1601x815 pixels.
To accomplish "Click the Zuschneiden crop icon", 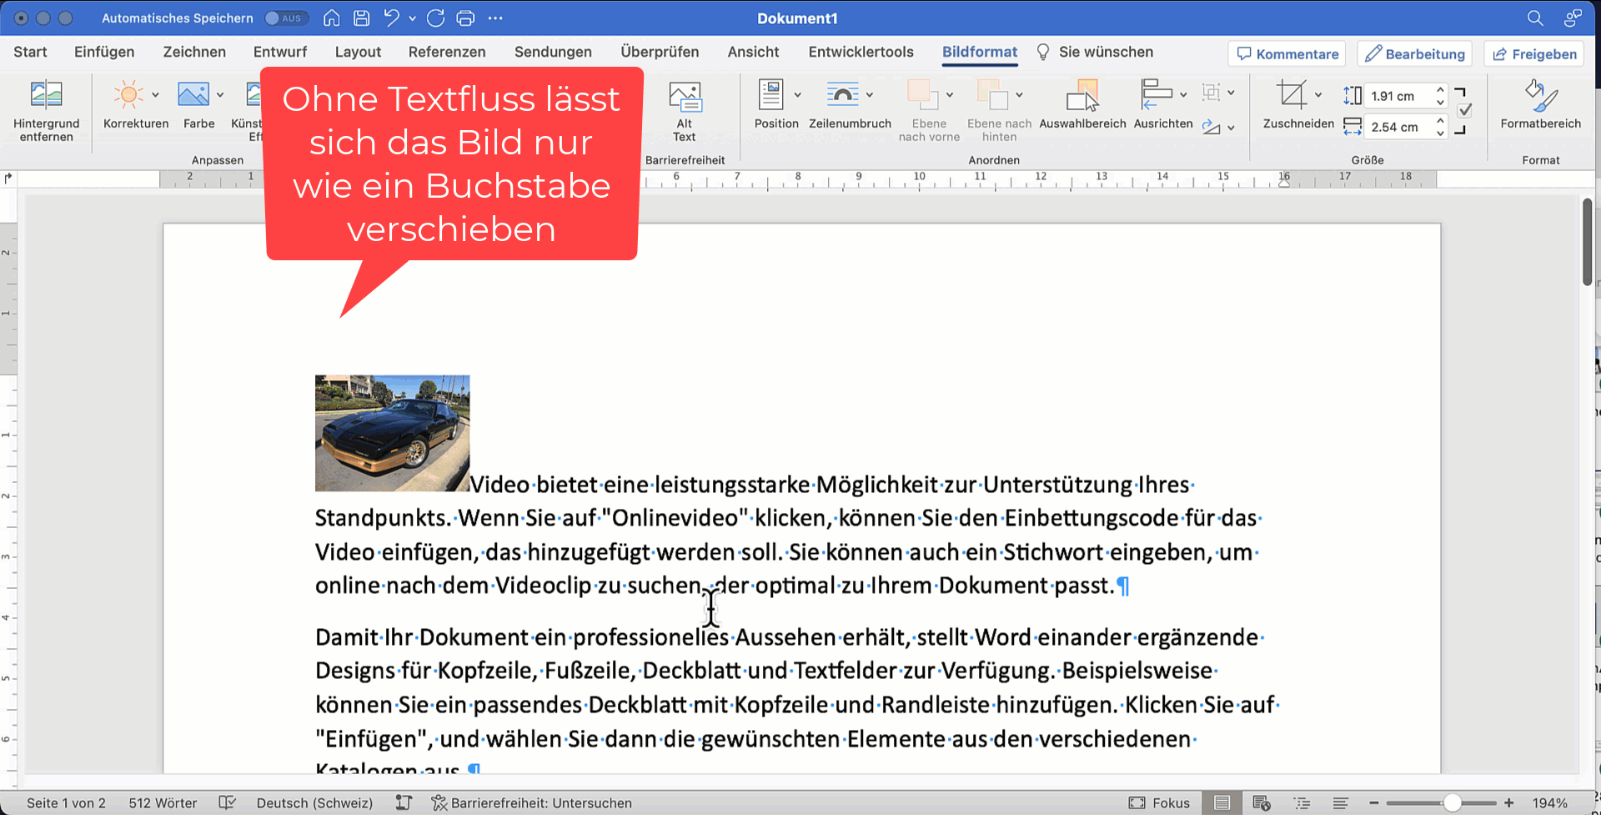I will (x=1292, y=95).
